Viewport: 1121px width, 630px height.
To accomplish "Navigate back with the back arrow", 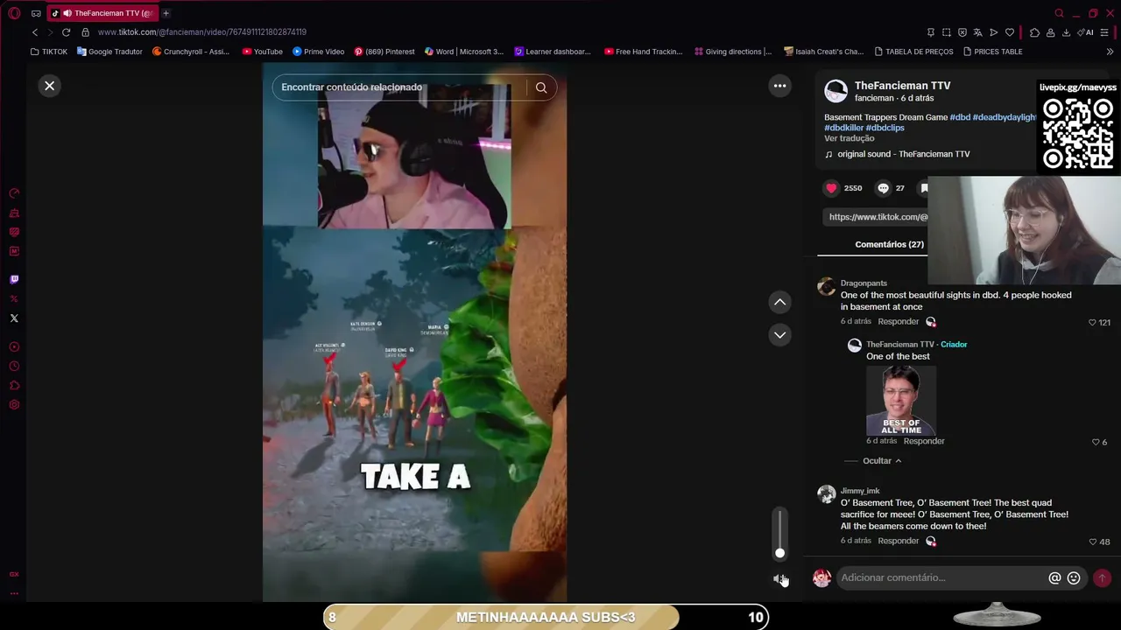I will pyautogui.click(x=35, y=32).
